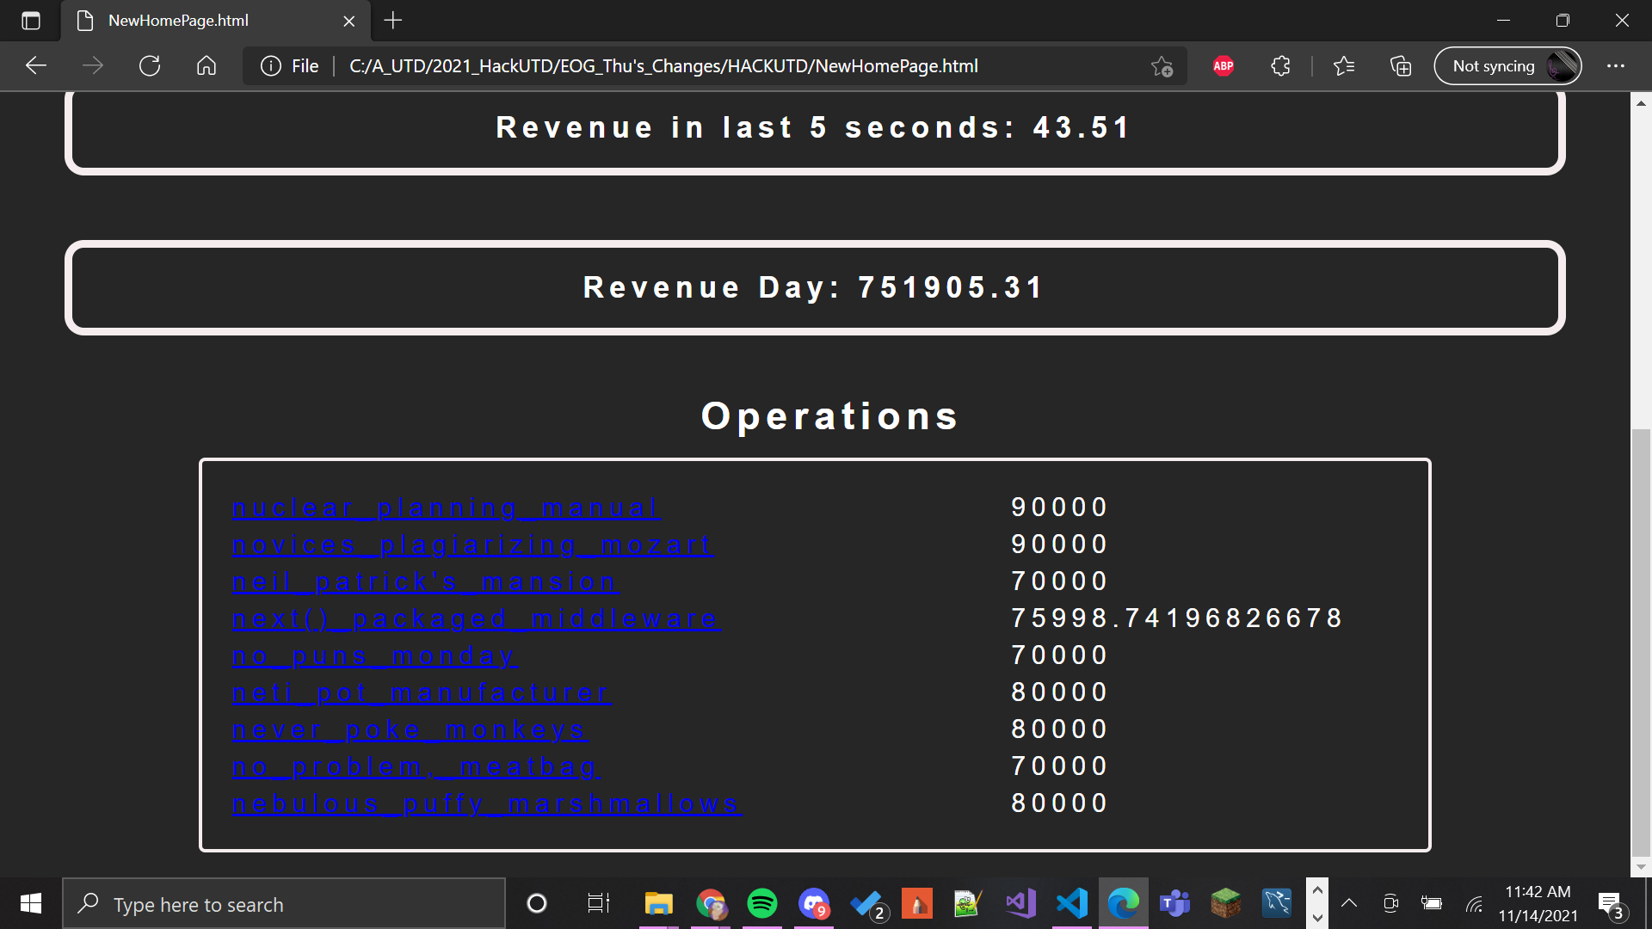Open the Extensions puzzle-piece icon
Screen dimensions: 1652x929
tap(1280, 66)
